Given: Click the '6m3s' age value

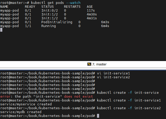Looking at the screenshot, I should pyautogui.click(x=105, y=22).
